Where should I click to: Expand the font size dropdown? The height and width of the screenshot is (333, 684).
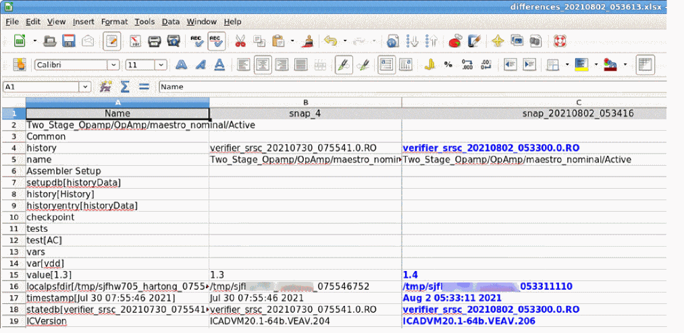tap(162, 65)
